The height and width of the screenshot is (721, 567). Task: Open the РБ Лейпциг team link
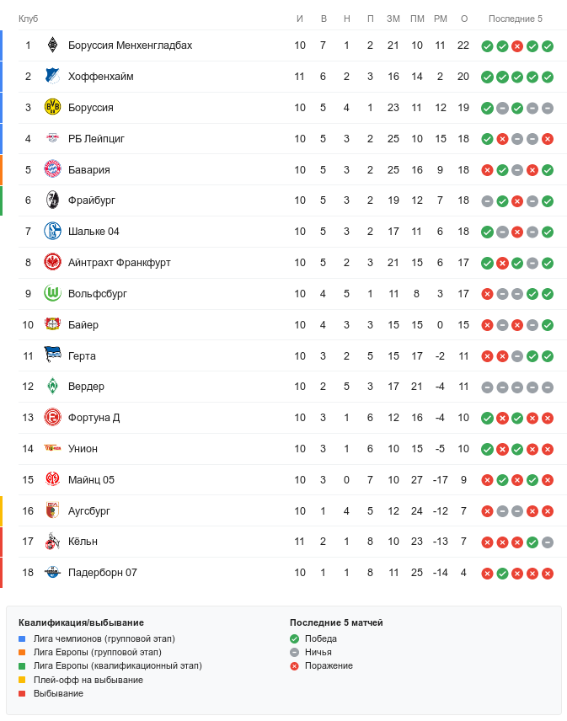pos(96,139)
